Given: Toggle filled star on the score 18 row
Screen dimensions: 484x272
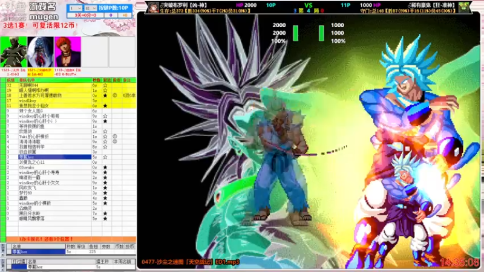Looking at the screenshot, I should [105, 96].
